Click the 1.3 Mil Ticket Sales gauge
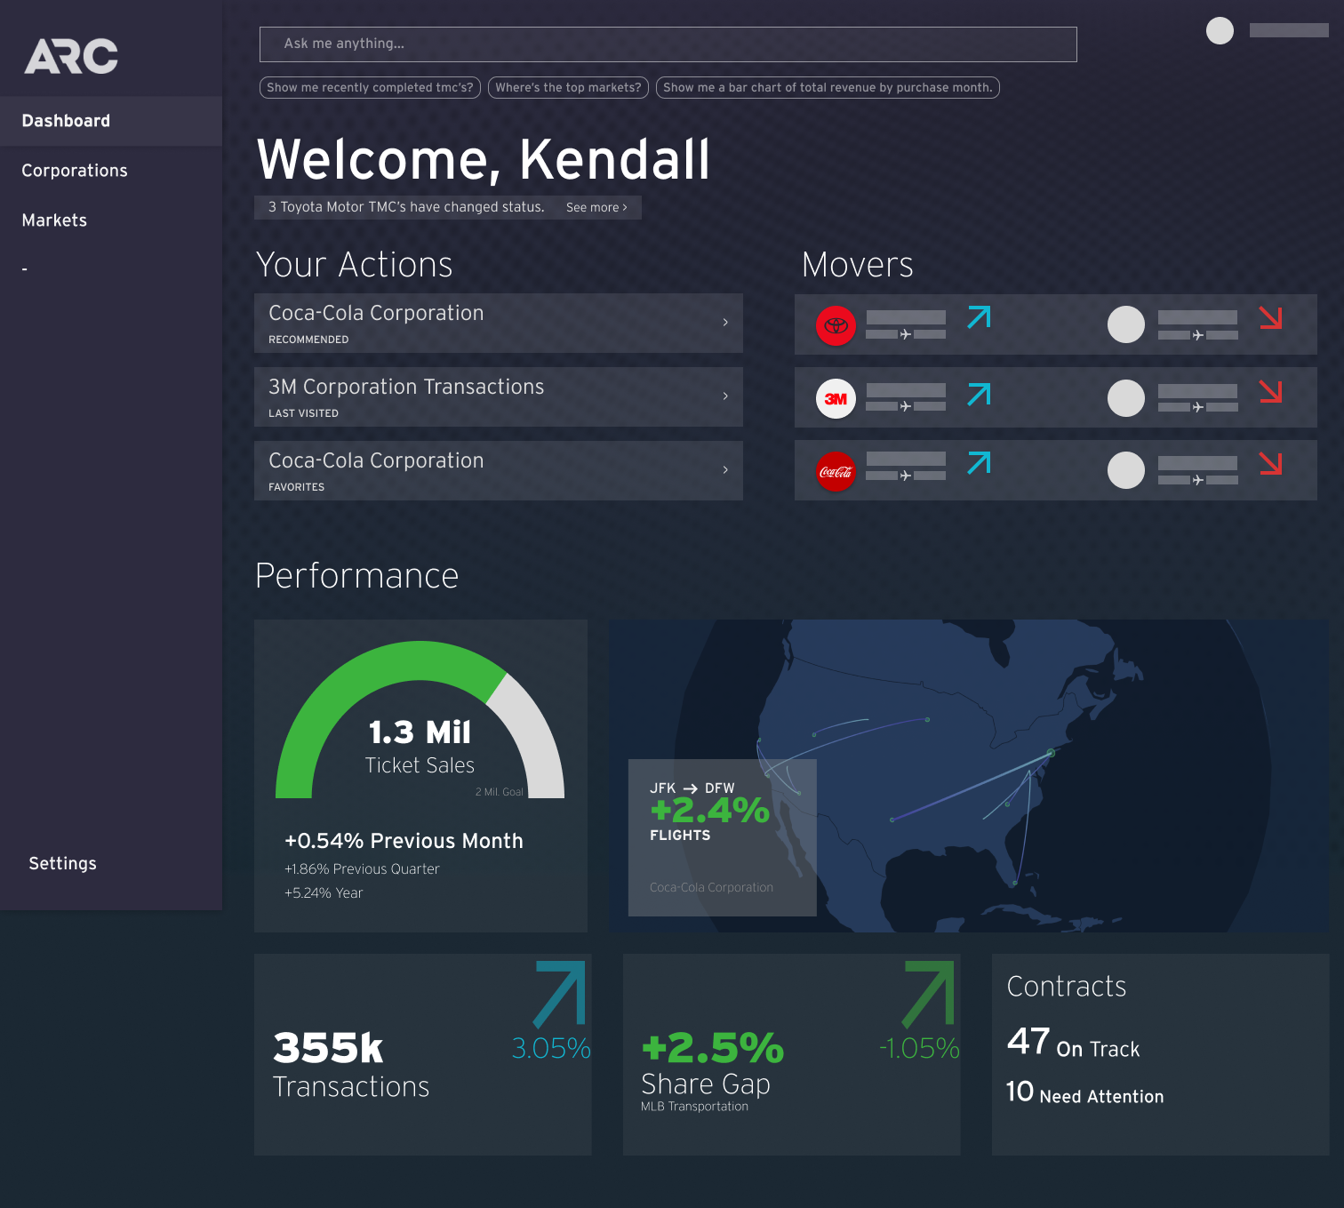 pos(420,720)
